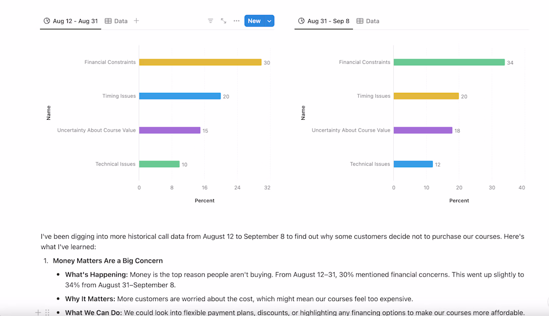Expand left chart to full page
The image size is (549, 316).
pyautogui.click(x=224, y=21)
